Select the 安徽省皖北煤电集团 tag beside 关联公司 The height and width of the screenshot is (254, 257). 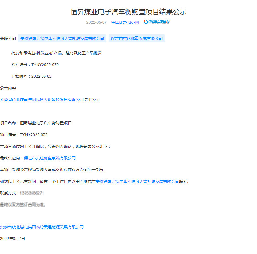pyautogui.click(x=62, y=38)
